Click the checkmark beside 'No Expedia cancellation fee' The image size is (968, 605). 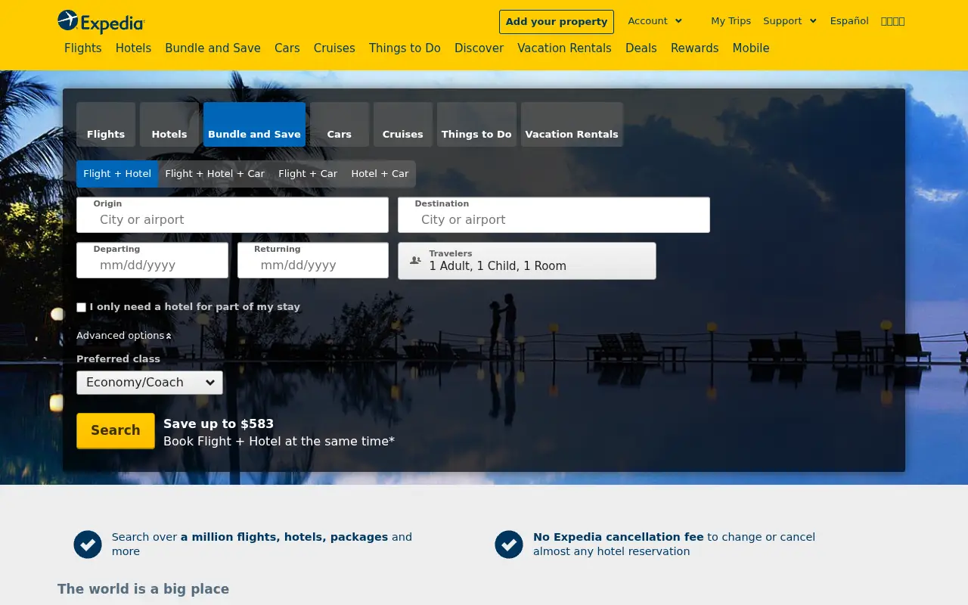(x=509, y=544)
